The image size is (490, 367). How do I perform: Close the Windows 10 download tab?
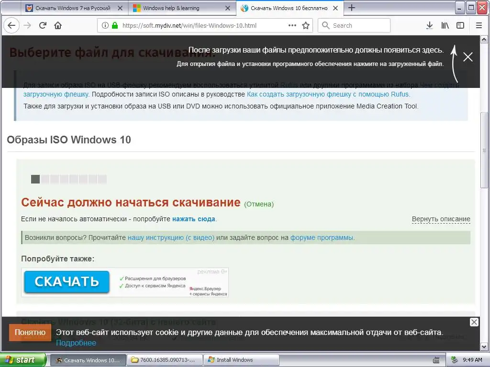tap(335, 8)
